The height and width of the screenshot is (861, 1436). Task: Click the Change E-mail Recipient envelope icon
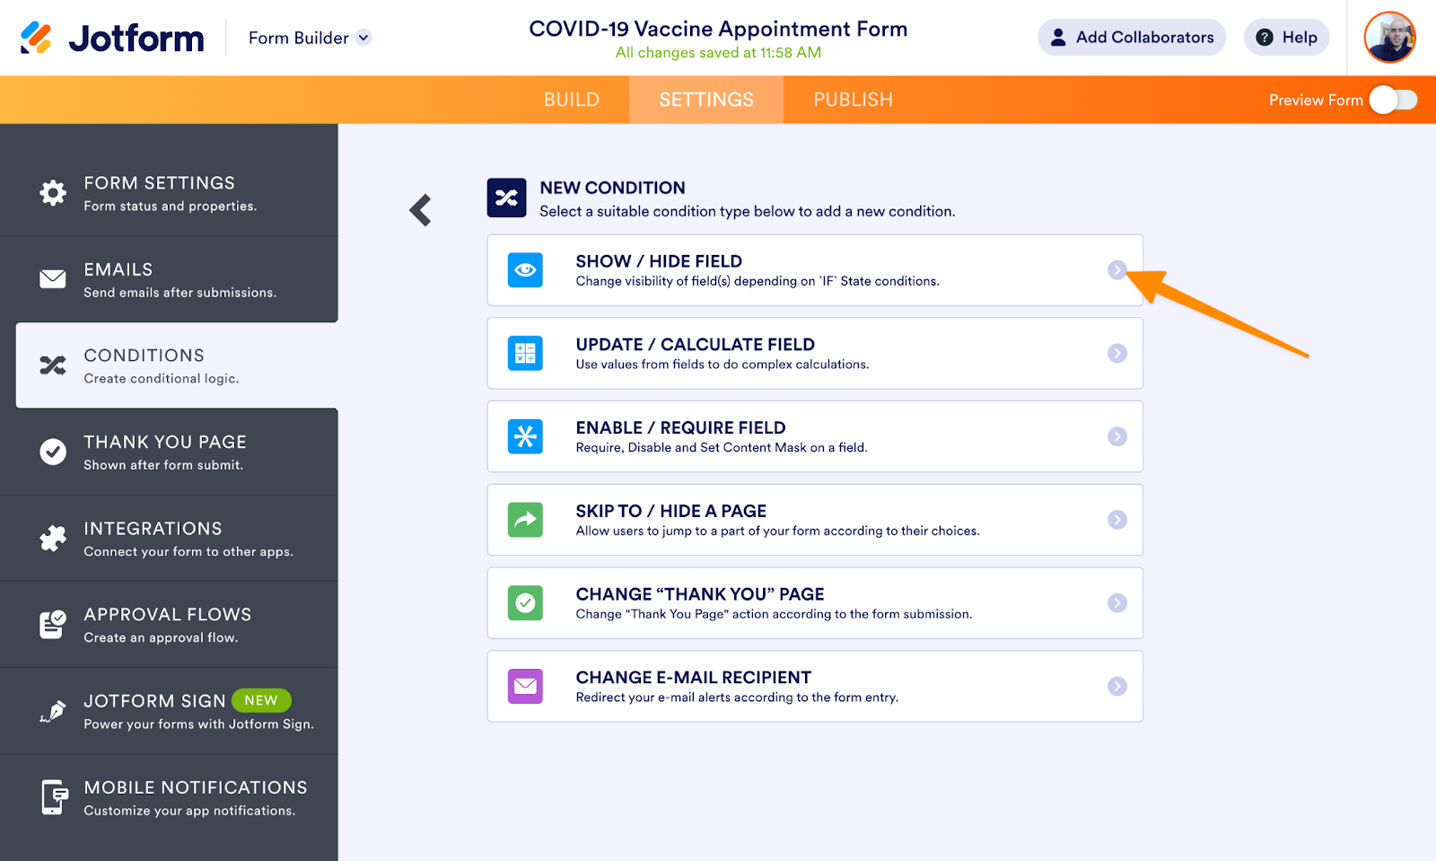pos(525,687)
